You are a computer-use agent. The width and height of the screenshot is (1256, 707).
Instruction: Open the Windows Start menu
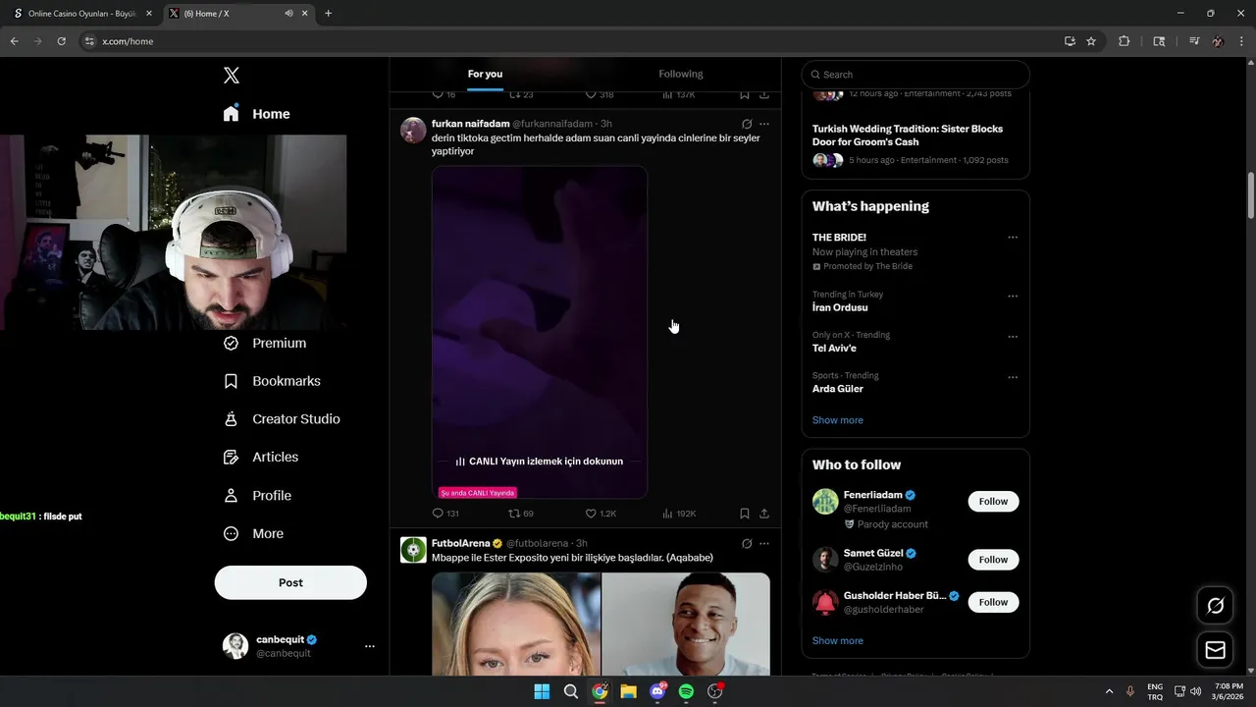(x=542, y=691)
